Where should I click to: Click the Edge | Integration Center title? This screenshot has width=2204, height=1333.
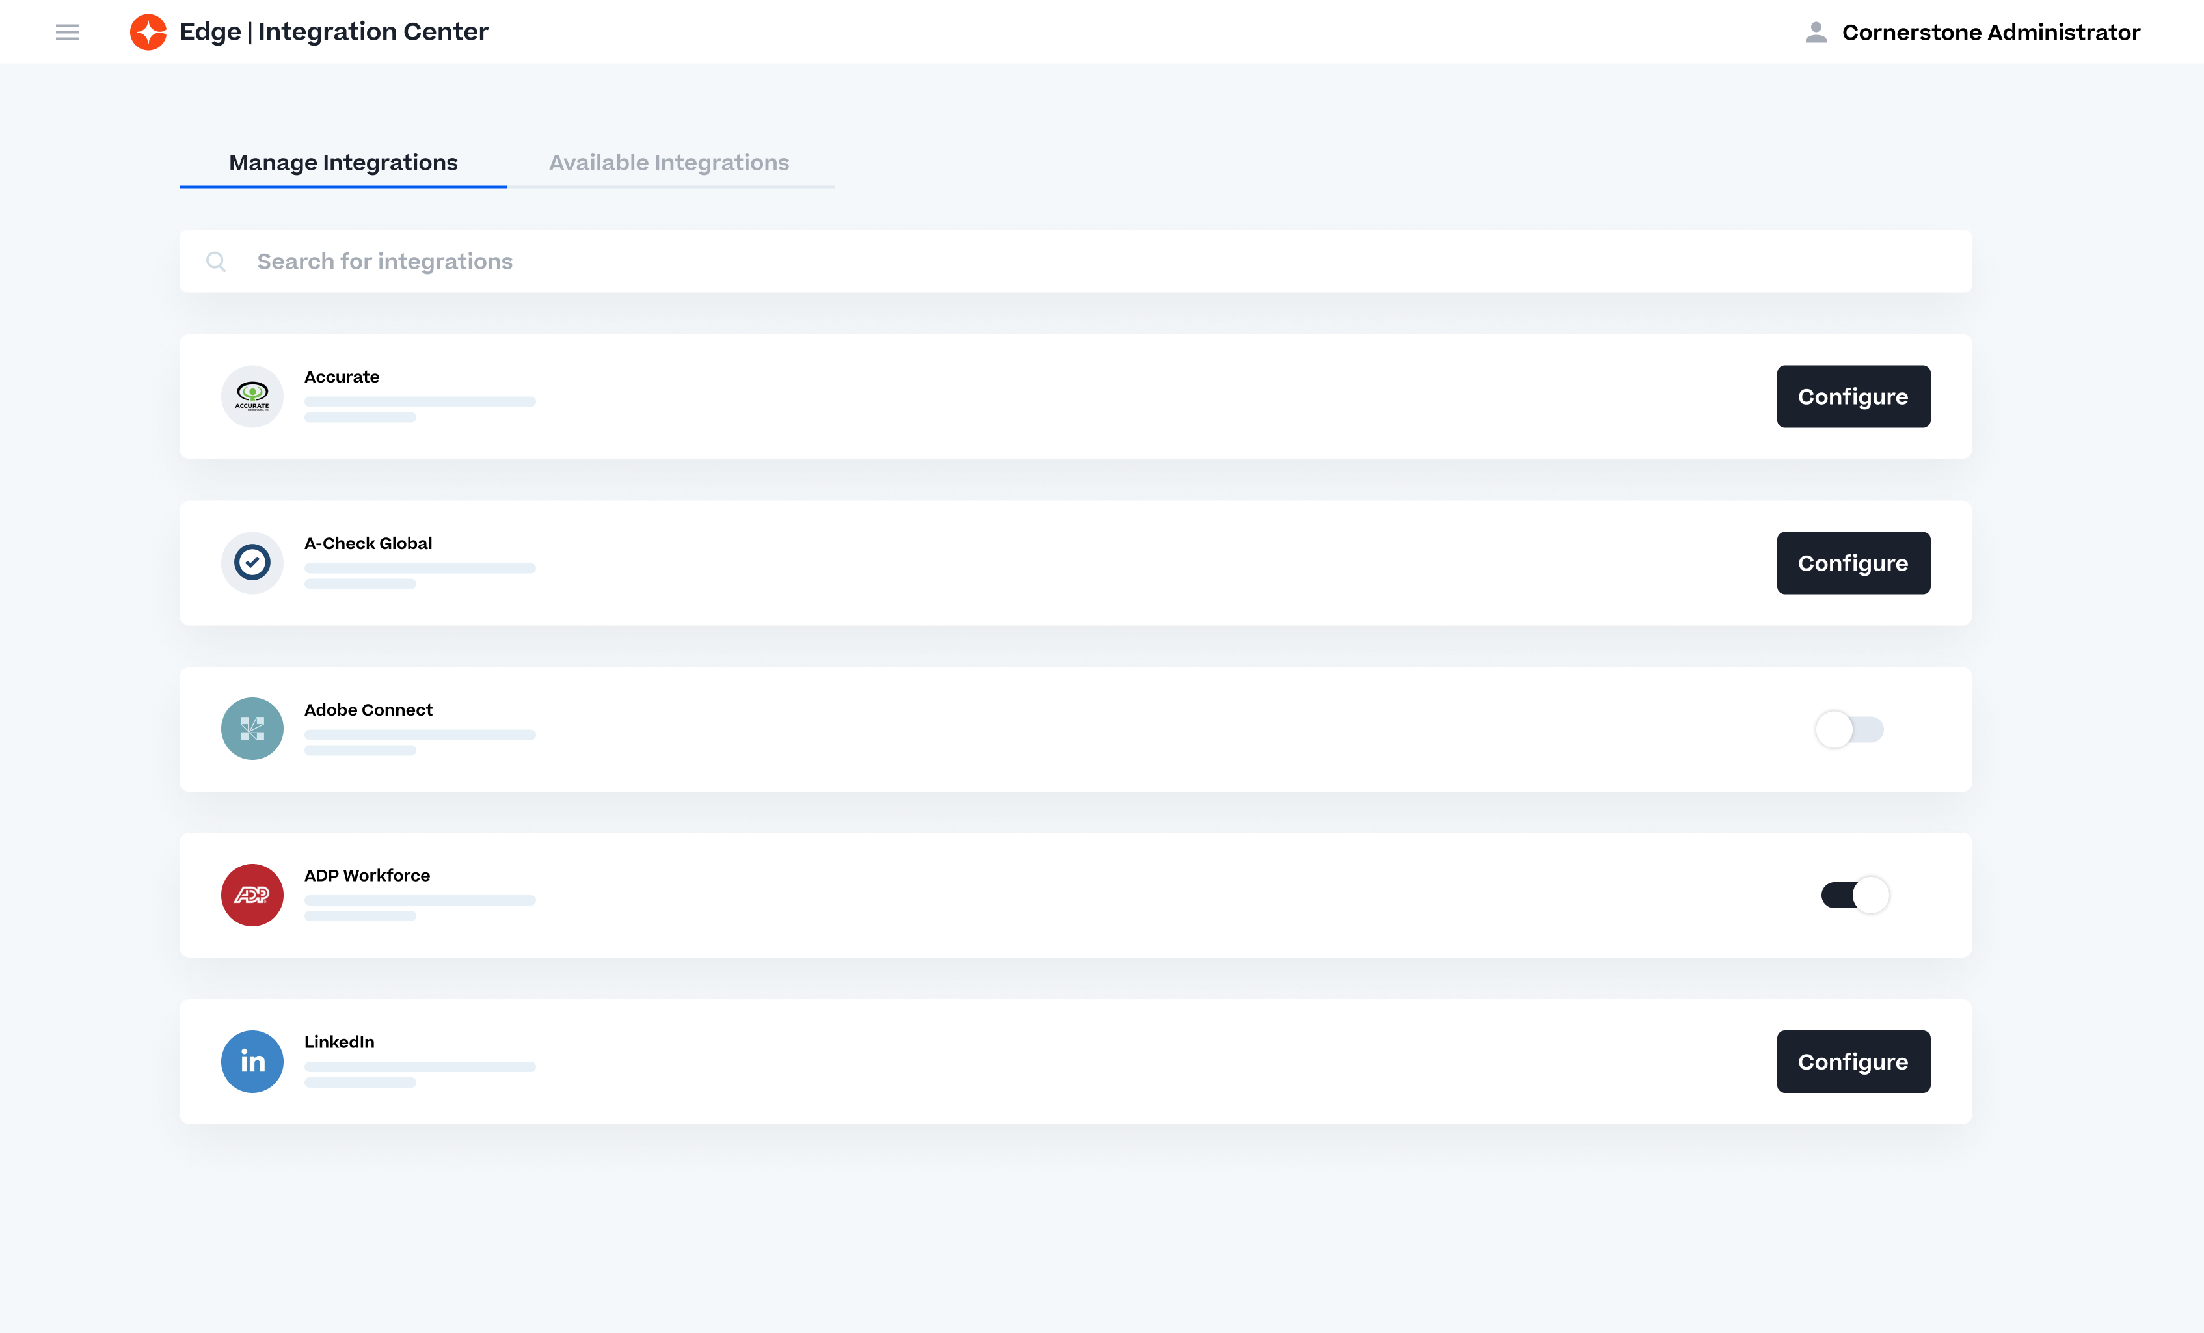pos(334,31)
